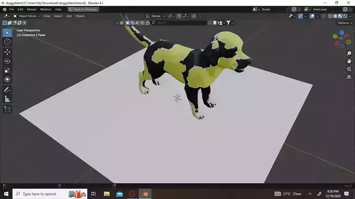Screen dimensions: 355x199
Task: Toggle X-ray mode button
Action: 323,16
